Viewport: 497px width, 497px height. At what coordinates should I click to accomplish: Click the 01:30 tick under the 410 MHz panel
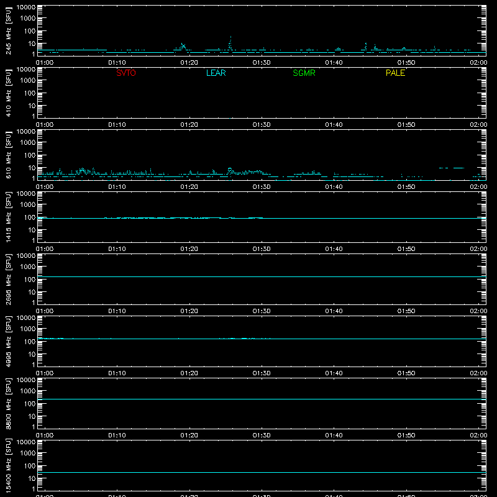[262, 125]
